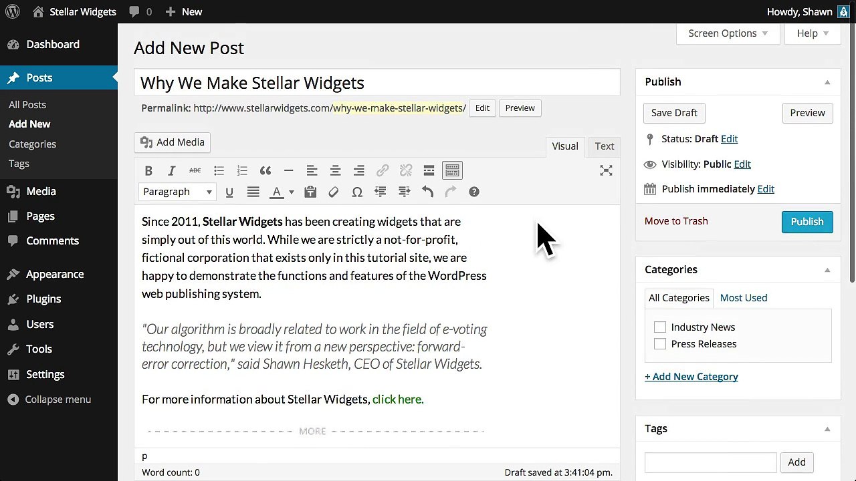The image size is (856, 481).
Task: Select the All Categories tab
Action: coord(679,298)
